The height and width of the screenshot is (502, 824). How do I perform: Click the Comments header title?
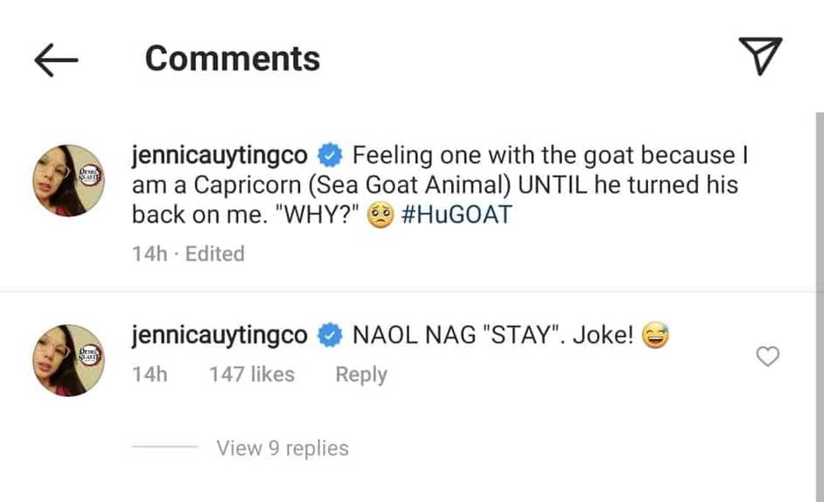(232, 59)
